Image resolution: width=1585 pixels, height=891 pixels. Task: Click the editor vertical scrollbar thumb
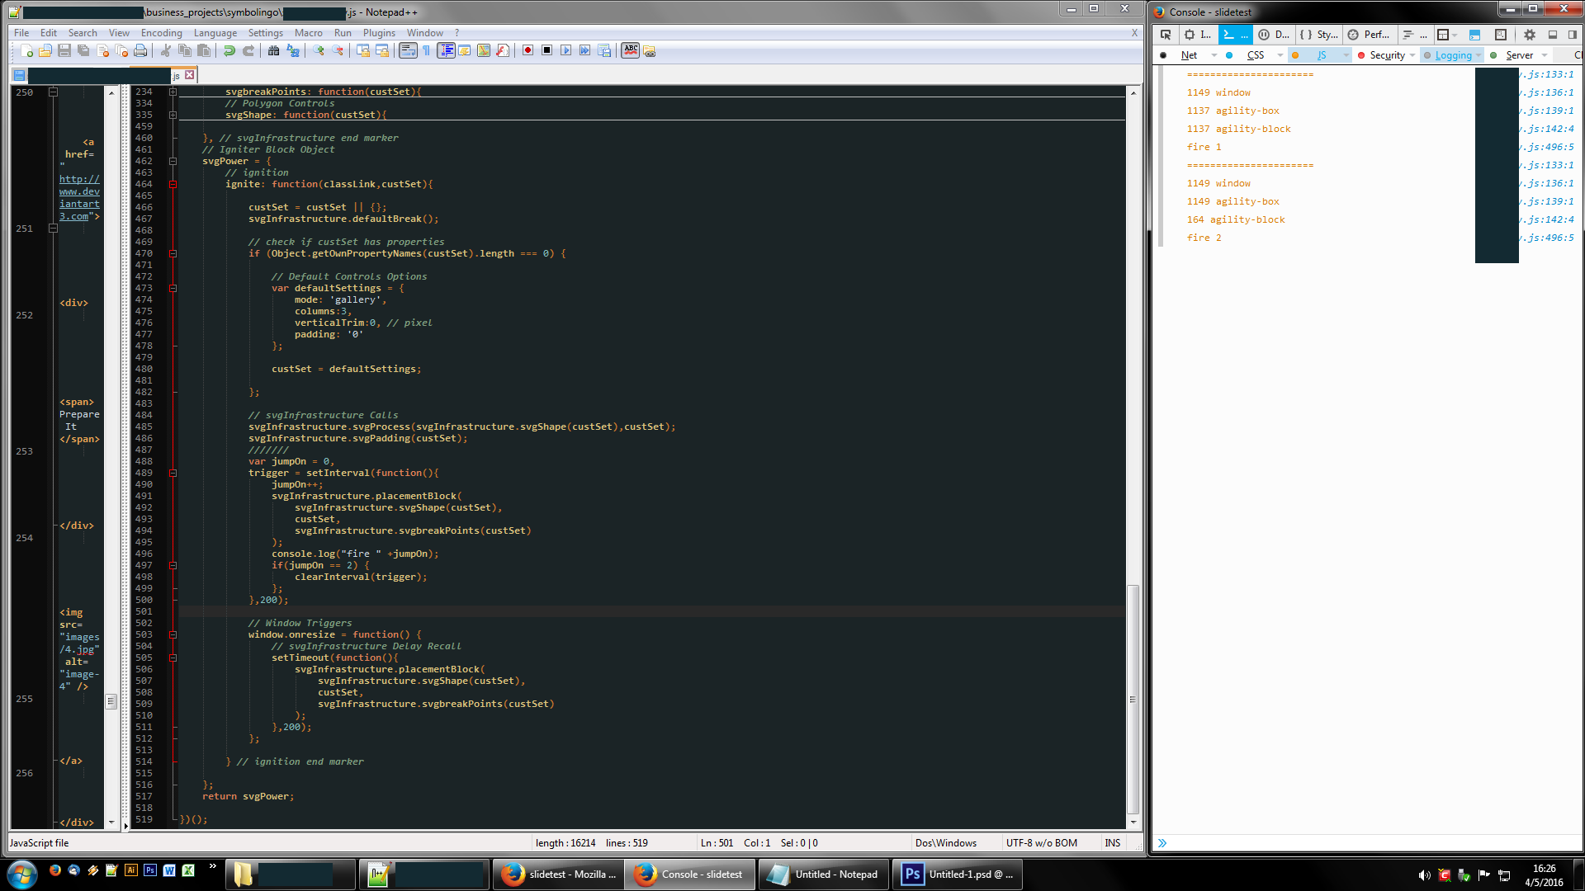[x=1133, y=700]
